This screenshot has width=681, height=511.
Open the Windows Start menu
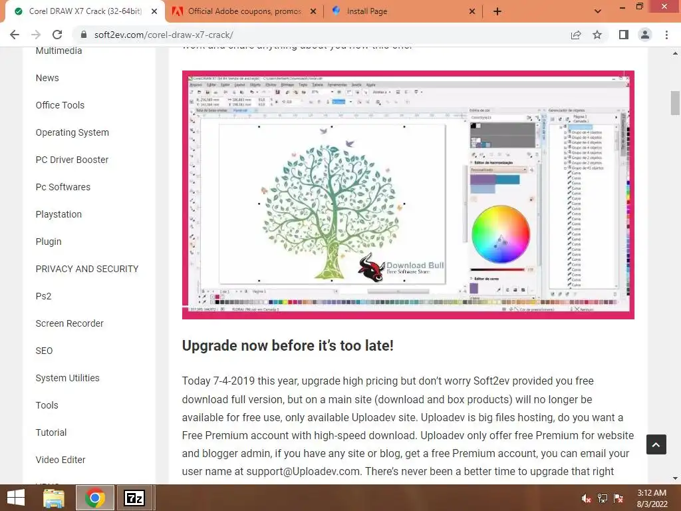tap(16, 498)
